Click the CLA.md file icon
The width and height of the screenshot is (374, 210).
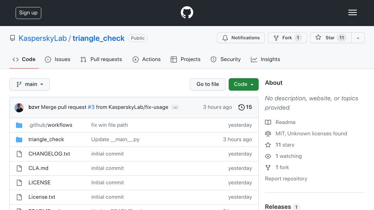pyautogui.click(x=19, y=168)
